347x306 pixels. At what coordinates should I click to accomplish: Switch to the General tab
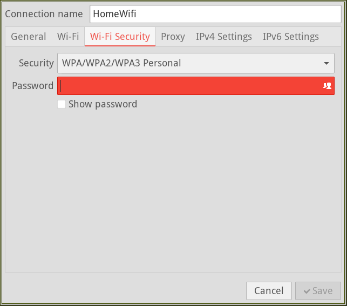coord(28,37)
